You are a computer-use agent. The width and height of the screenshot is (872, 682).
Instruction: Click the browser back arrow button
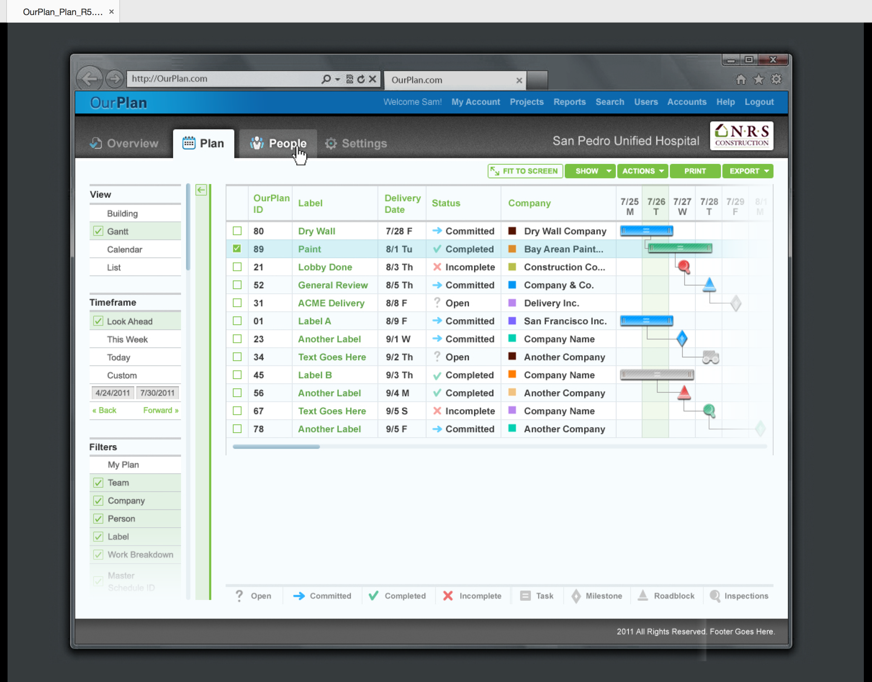tap(90, 79)
